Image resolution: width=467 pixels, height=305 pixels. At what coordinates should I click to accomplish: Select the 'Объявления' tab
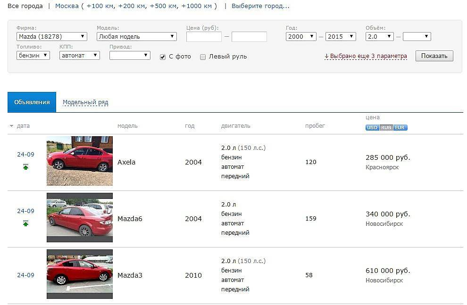coord(32,102)
